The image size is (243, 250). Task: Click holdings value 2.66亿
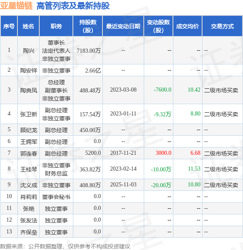pyautogui.click(x=93, y=71)
